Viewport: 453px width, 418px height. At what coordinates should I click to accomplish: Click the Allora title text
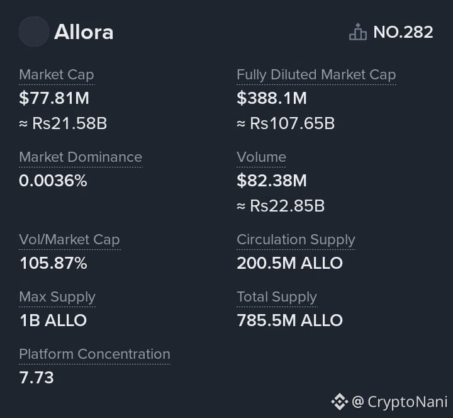coord(84,32)
